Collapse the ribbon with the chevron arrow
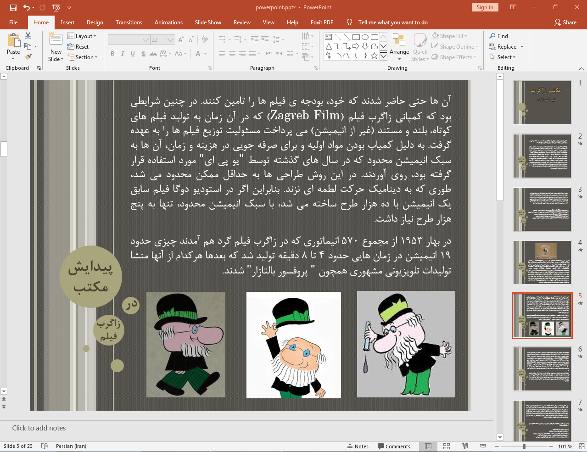 (x=581, y=68)
